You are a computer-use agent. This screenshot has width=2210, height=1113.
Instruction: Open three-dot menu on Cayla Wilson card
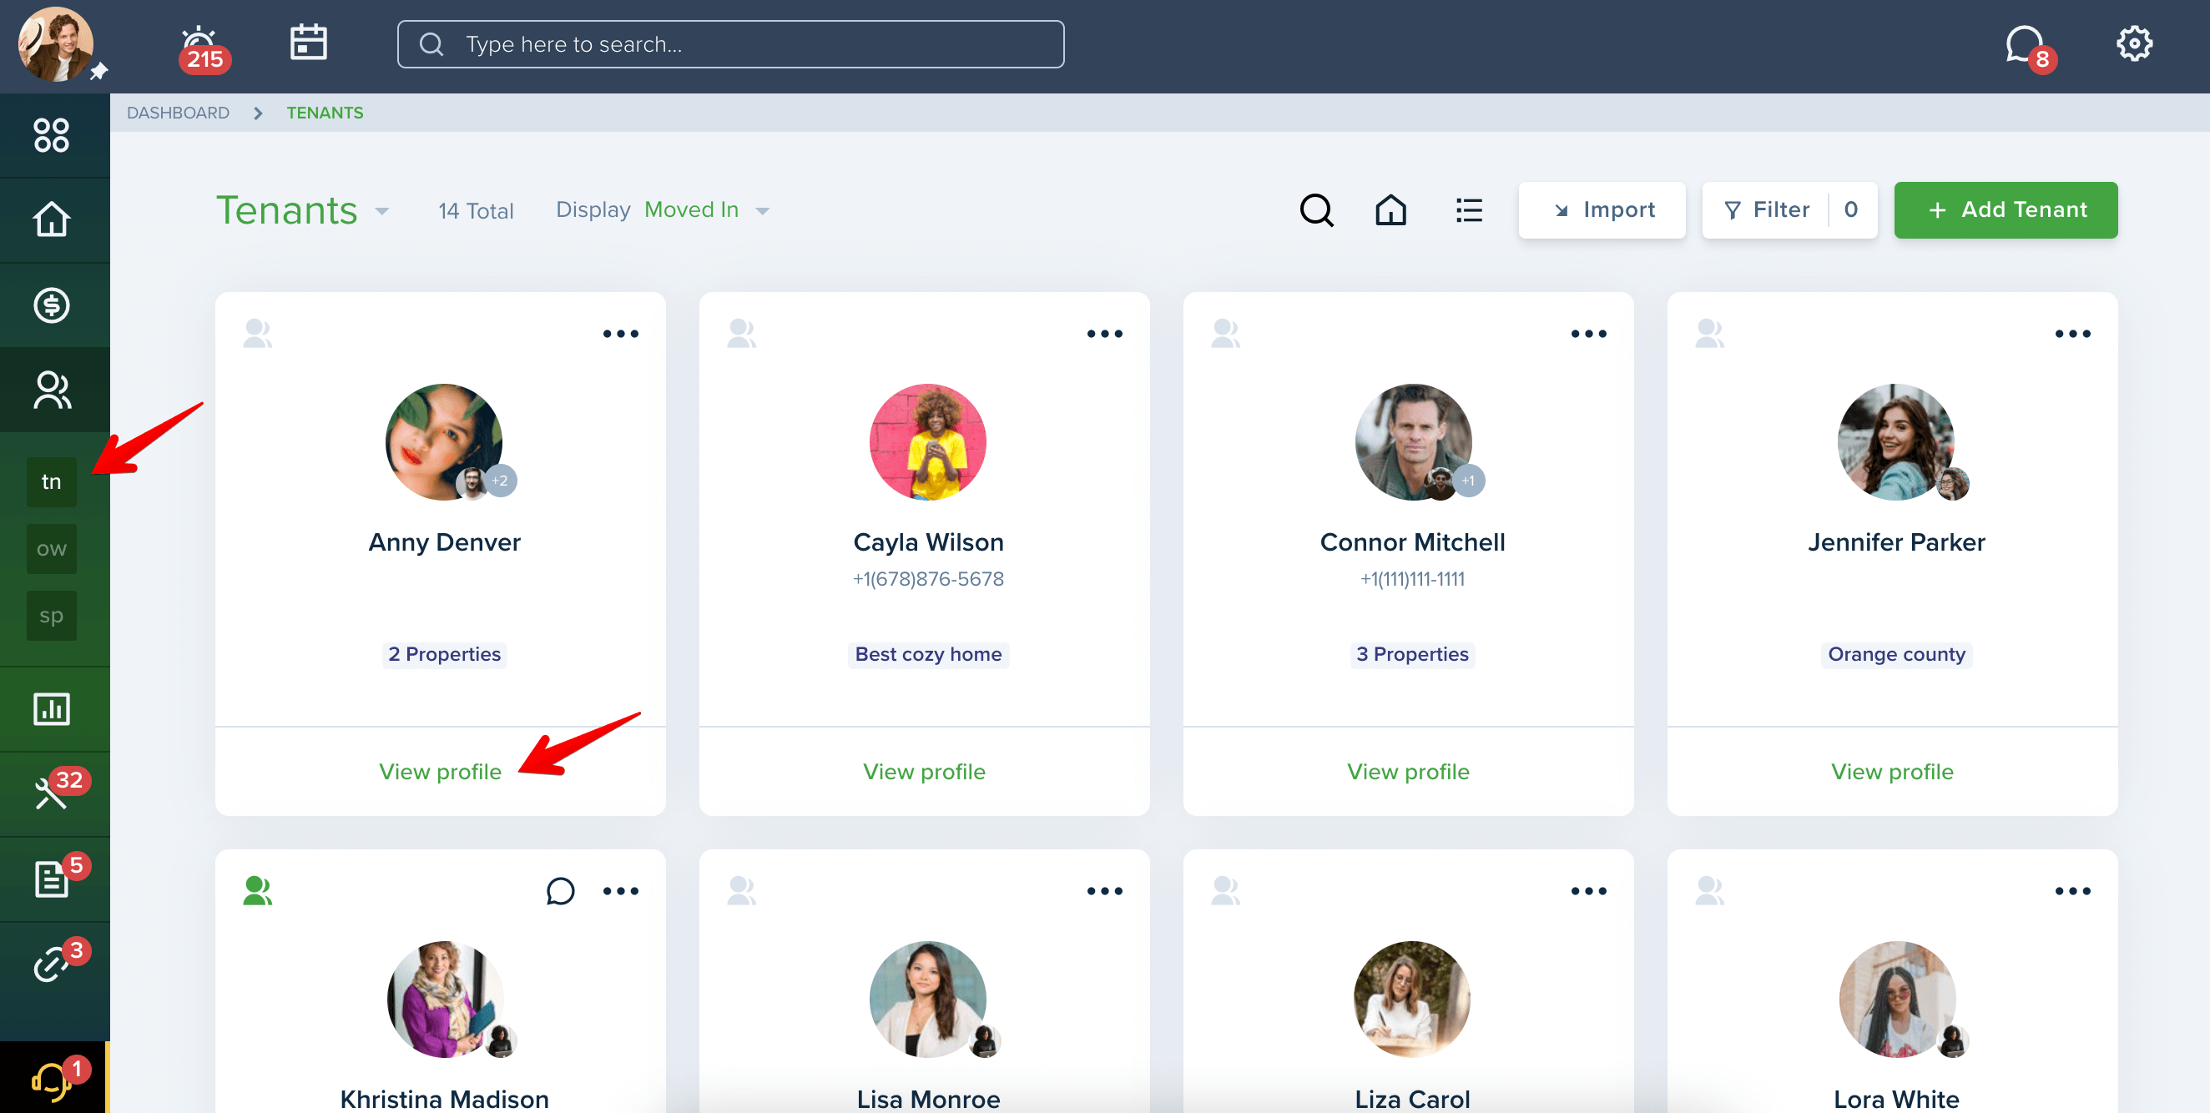click(x=1104, y=334)
